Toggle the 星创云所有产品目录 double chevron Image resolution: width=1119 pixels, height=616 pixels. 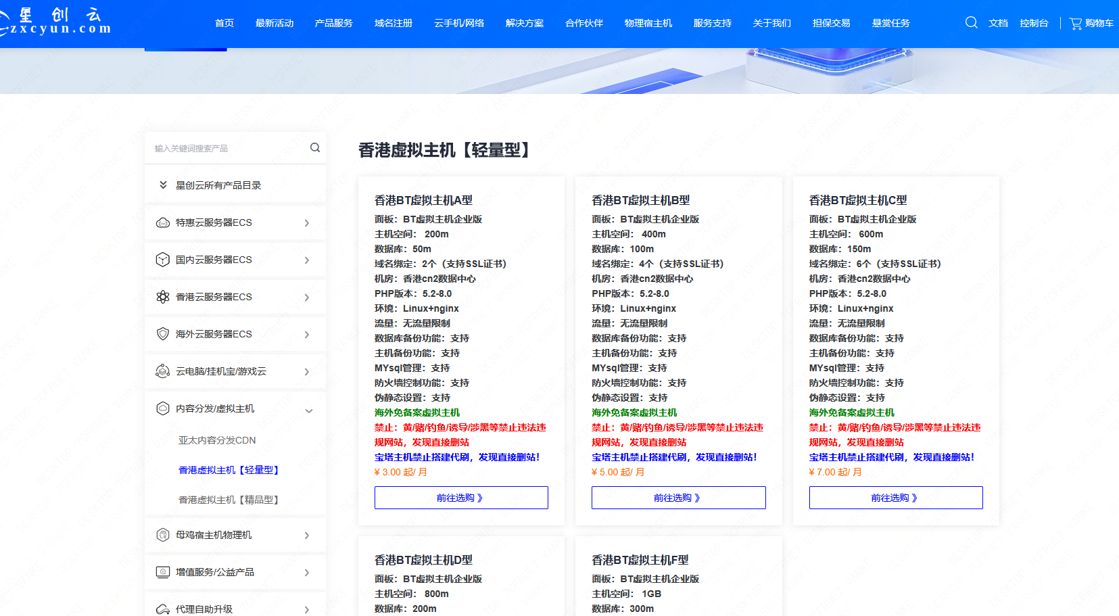tap(163, 185)
